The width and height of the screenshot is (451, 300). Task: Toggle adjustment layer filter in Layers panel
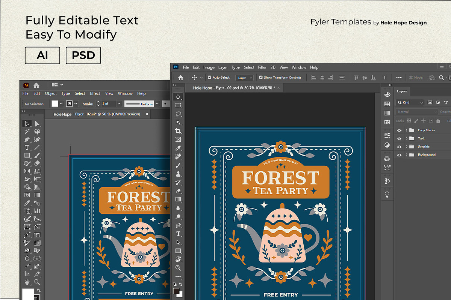pos(438,102)
